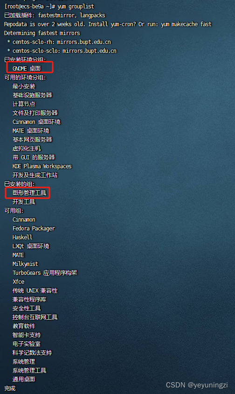Viewport: 235px width, 394px height.
Task: Click the 'LXQt 桌面环境' line
Action: pyautogui.click(x=31, y=246)
